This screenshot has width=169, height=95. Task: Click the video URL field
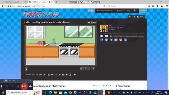[129, 36]
